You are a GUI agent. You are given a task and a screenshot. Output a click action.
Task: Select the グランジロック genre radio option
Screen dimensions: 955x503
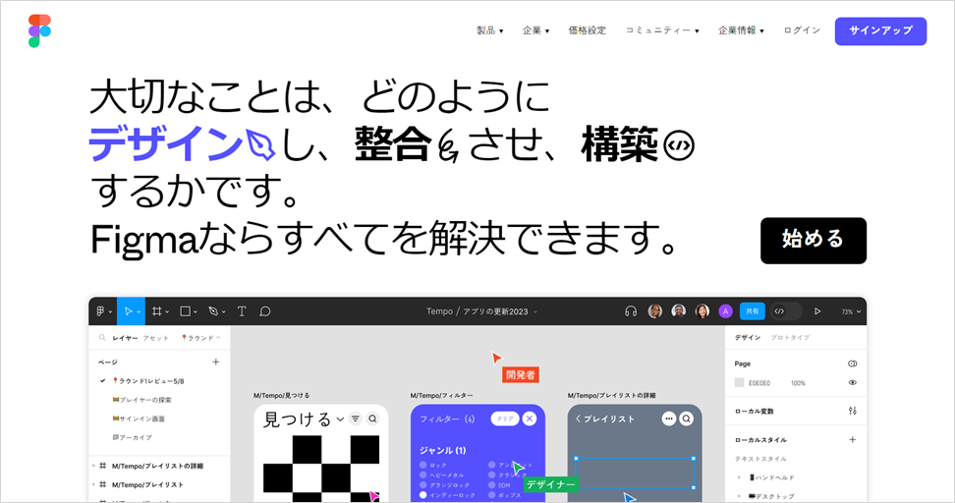[x=423, y=485]
